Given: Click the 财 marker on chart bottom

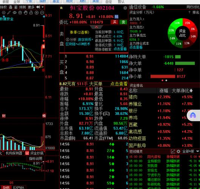Looking at the screenshot, I should click(4, 116).
